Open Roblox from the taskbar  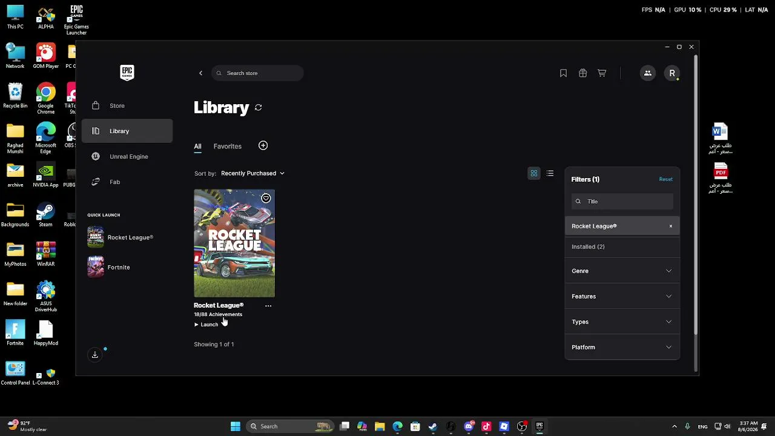504,426
